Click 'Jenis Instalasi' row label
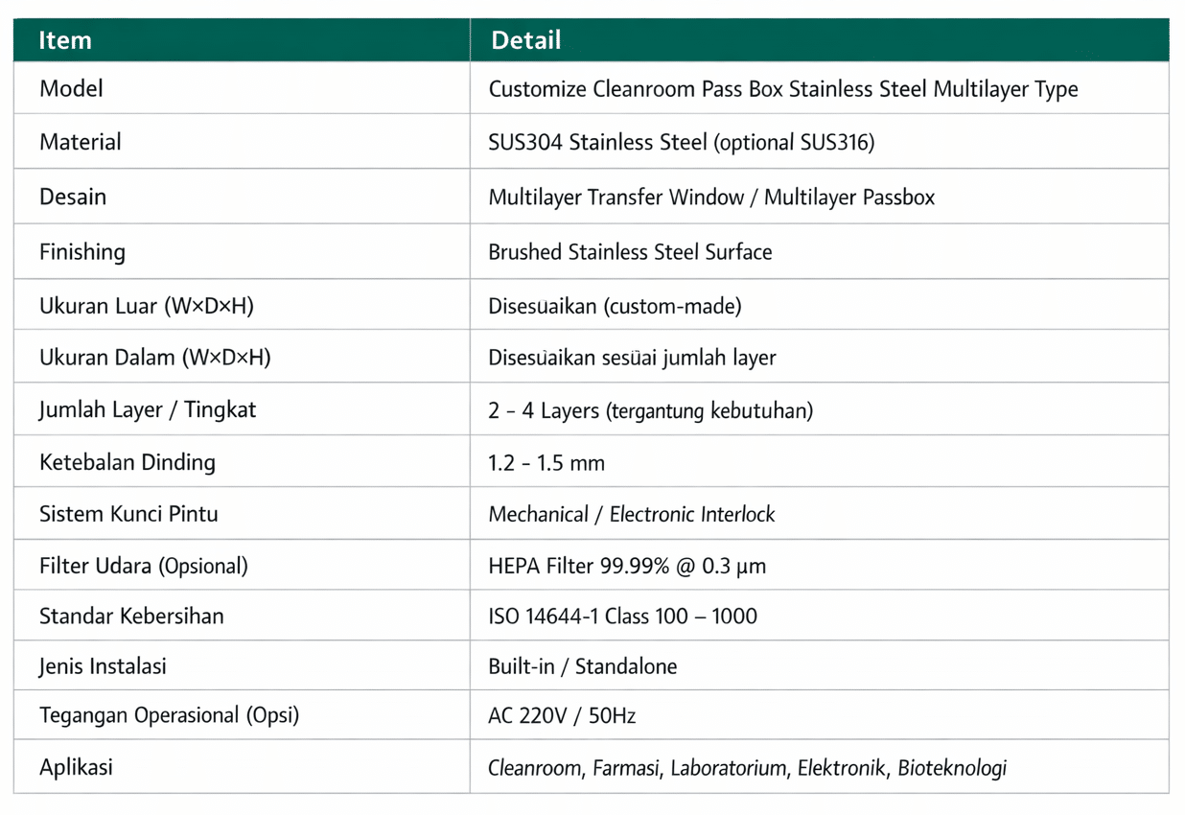1185x815 pixels. (103, 665)
